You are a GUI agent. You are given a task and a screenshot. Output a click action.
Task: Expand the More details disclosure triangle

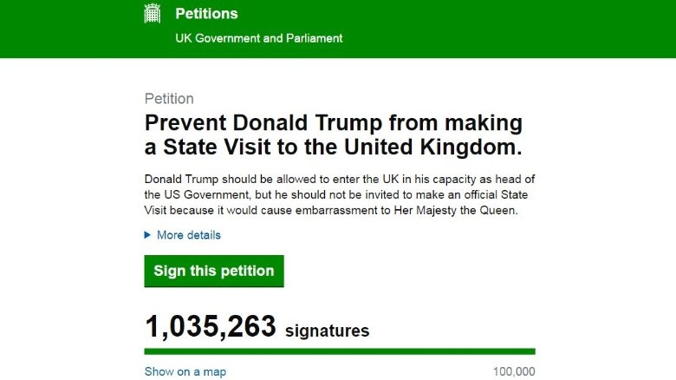148,235
